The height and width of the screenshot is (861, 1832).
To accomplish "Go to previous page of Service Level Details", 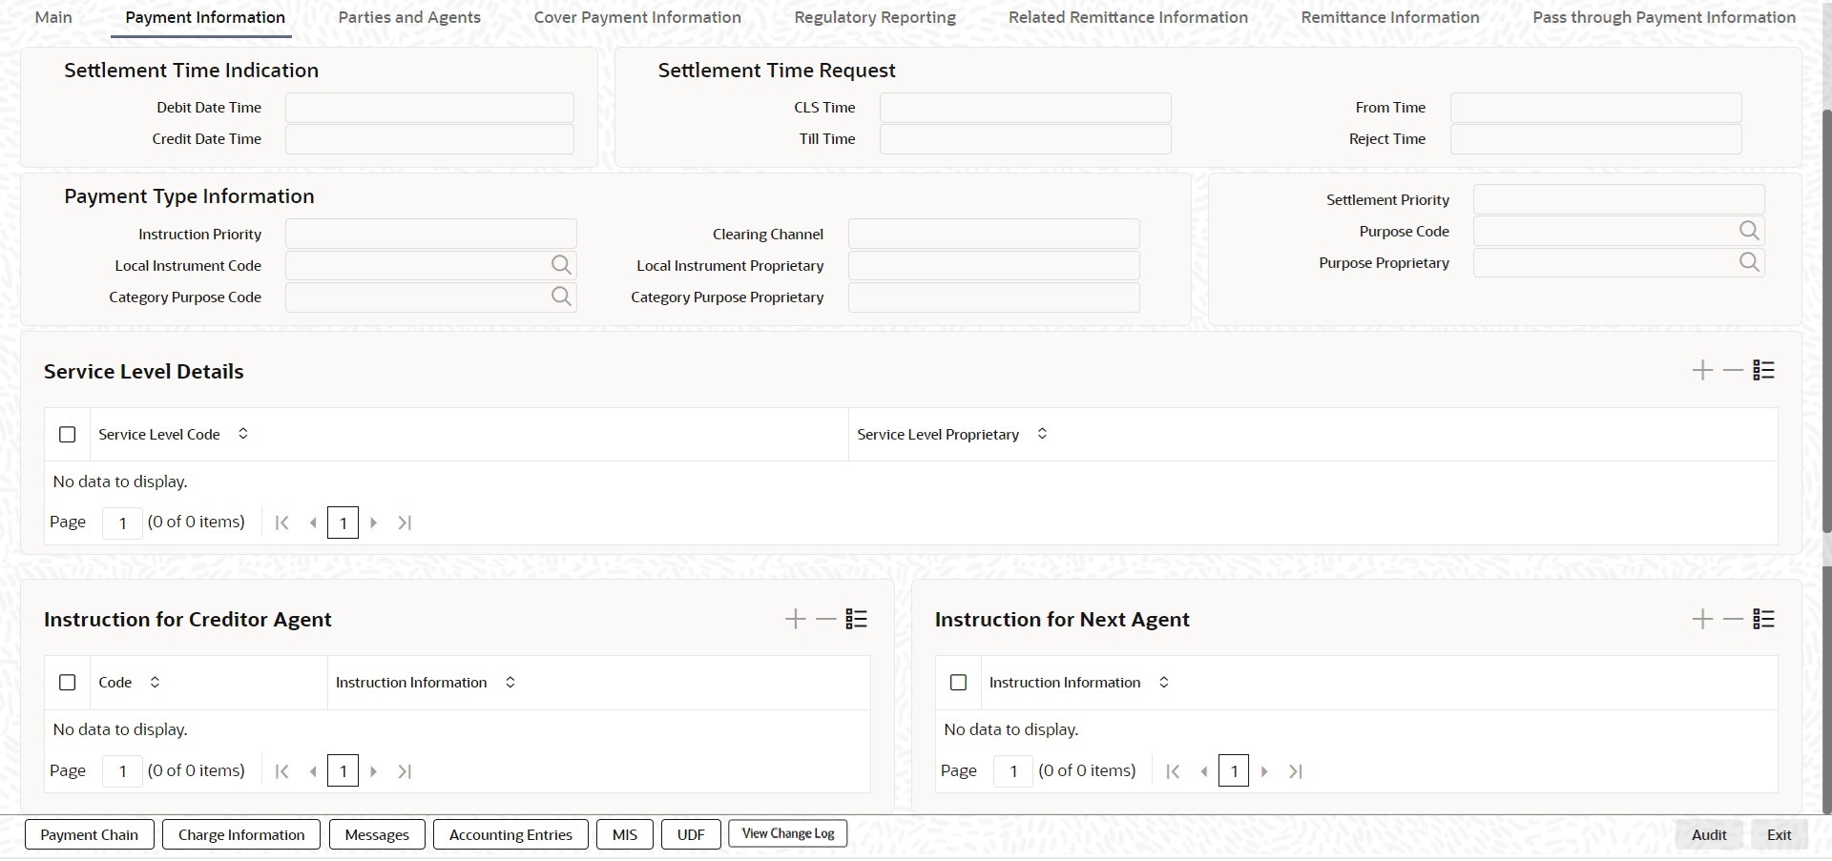I will coord(313,523).
